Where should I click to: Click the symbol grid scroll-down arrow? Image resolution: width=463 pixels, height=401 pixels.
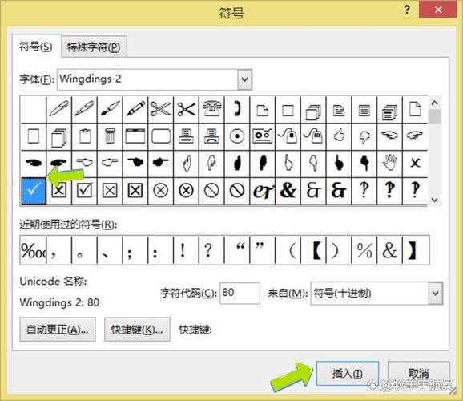click(434, 200)
